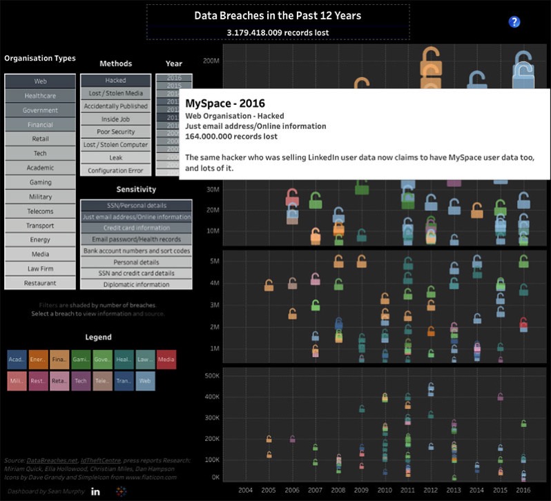Open the blue help question mark icon
This screenshot has width=551, height=501.
[514, 22]
